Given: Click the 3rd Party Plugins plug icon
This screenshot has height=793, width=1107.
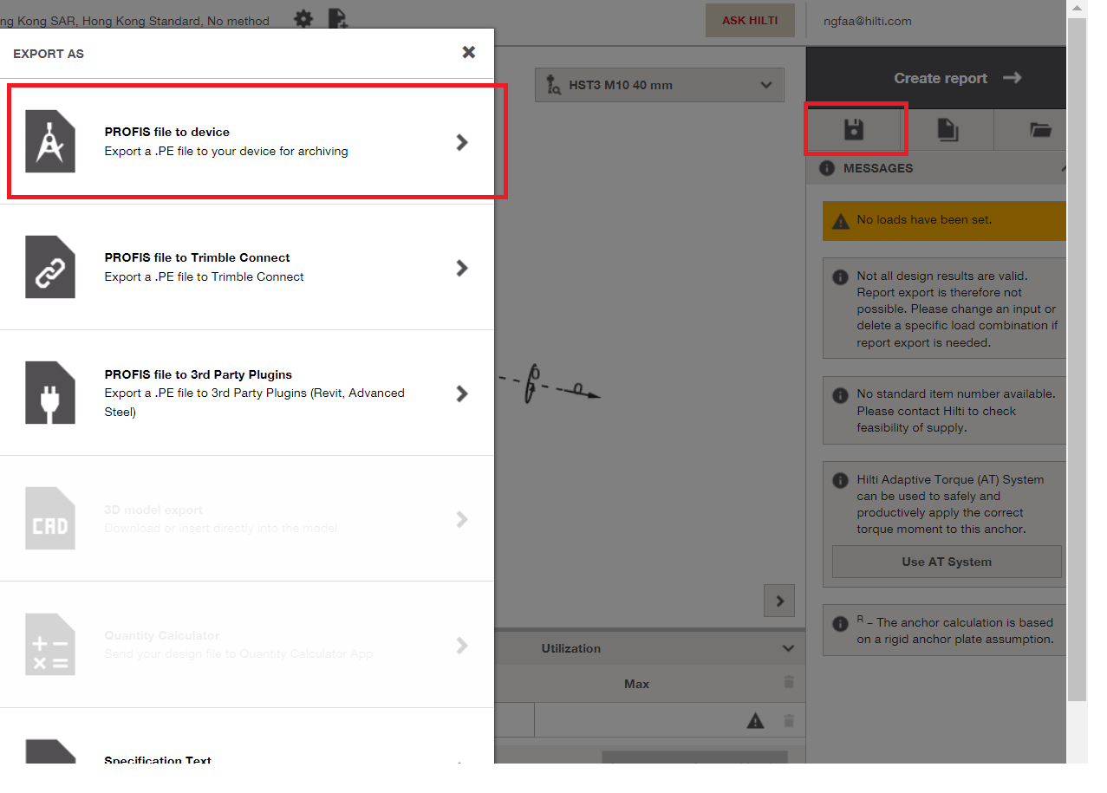Looking at the screenshot, I should (x=49, y=393).
